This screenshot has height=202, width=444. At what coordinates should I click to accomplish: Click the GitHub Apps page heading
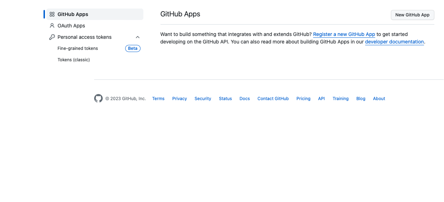coord(180,14)
